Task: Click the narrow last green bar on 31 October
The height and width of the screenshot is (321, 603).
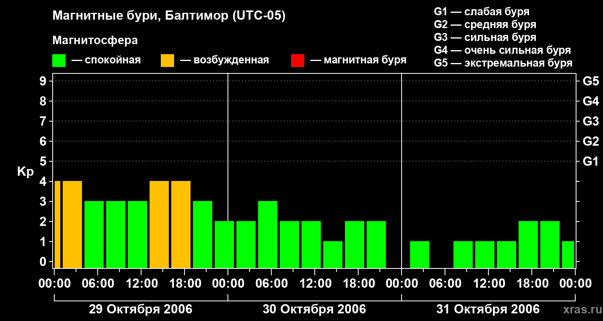Action: click(x=568, y=254)
